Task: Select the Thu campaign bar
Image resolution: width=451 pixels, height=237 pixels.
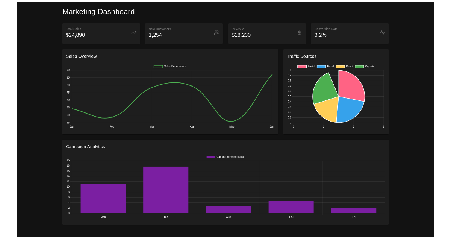Action: 291,207
